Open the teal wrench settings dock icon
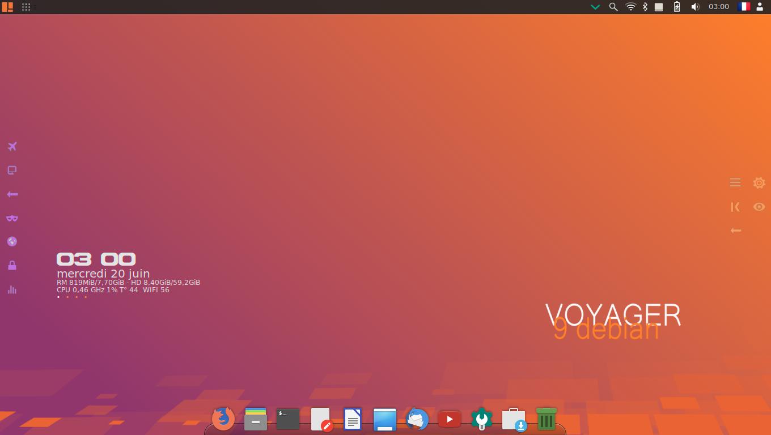The width and height of the screenshot is (771, 435). coord(482,419)
